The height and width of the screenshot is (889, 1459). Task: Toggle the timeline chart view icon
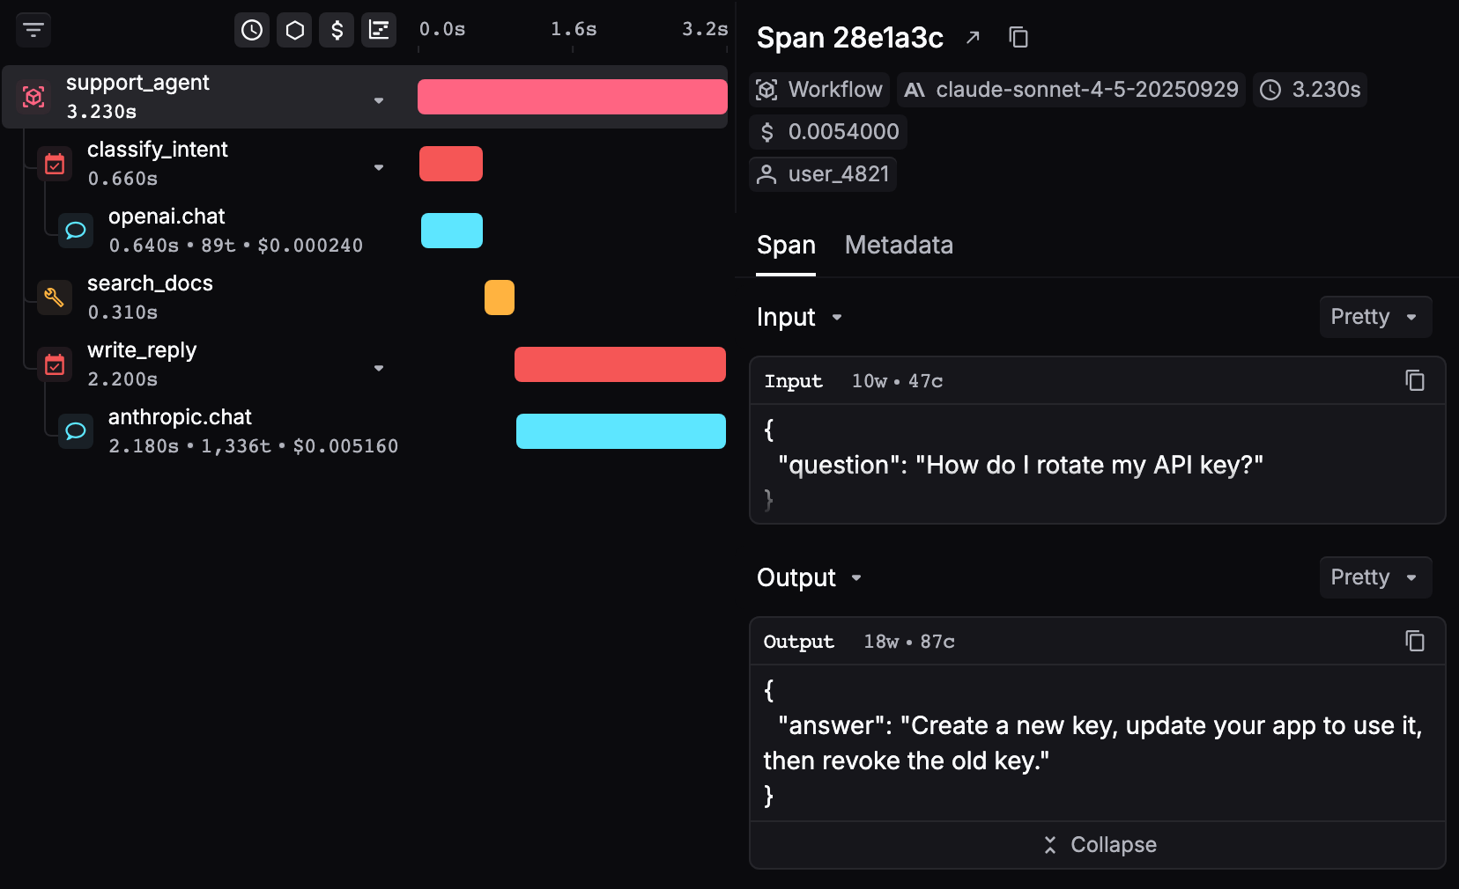click(x=379, y=30)
